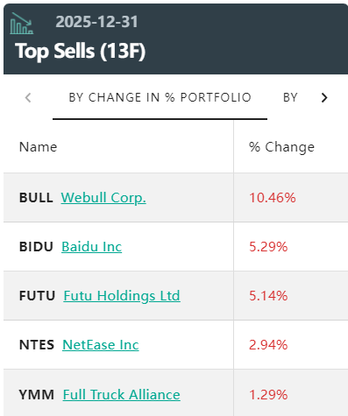Click the % Change column header
The width and height of the screenshot is (348, 416).
[x=281, y=147]
